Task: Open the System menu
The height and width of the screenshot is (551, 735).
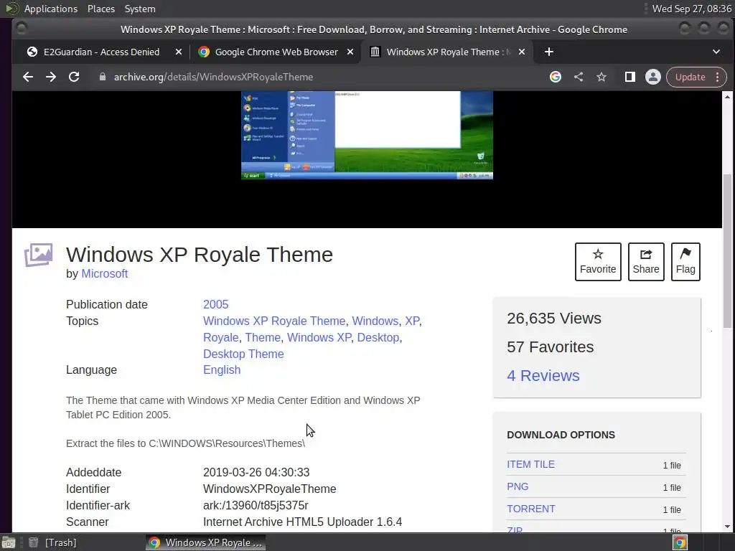Action: [x=140, y=9]
